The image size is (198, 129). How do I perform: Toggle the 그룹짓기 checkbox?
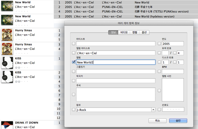point(74,71)
